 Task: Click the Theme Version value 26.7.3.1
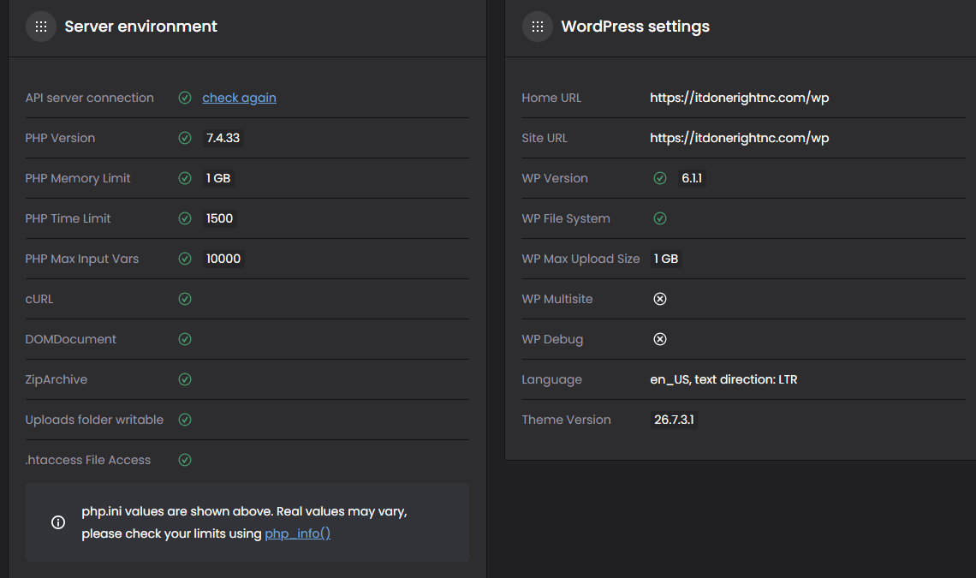coord(674,420)
